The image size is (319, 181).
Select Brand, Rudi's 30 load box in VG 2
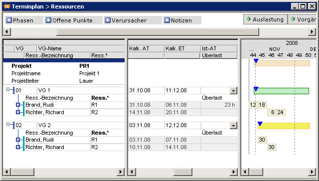[x=262, y=140]
